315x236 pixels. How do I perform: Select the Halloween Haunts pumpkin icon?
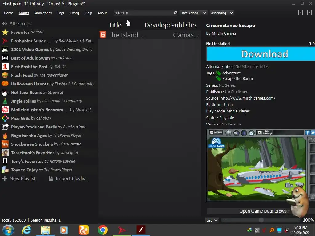5,84
